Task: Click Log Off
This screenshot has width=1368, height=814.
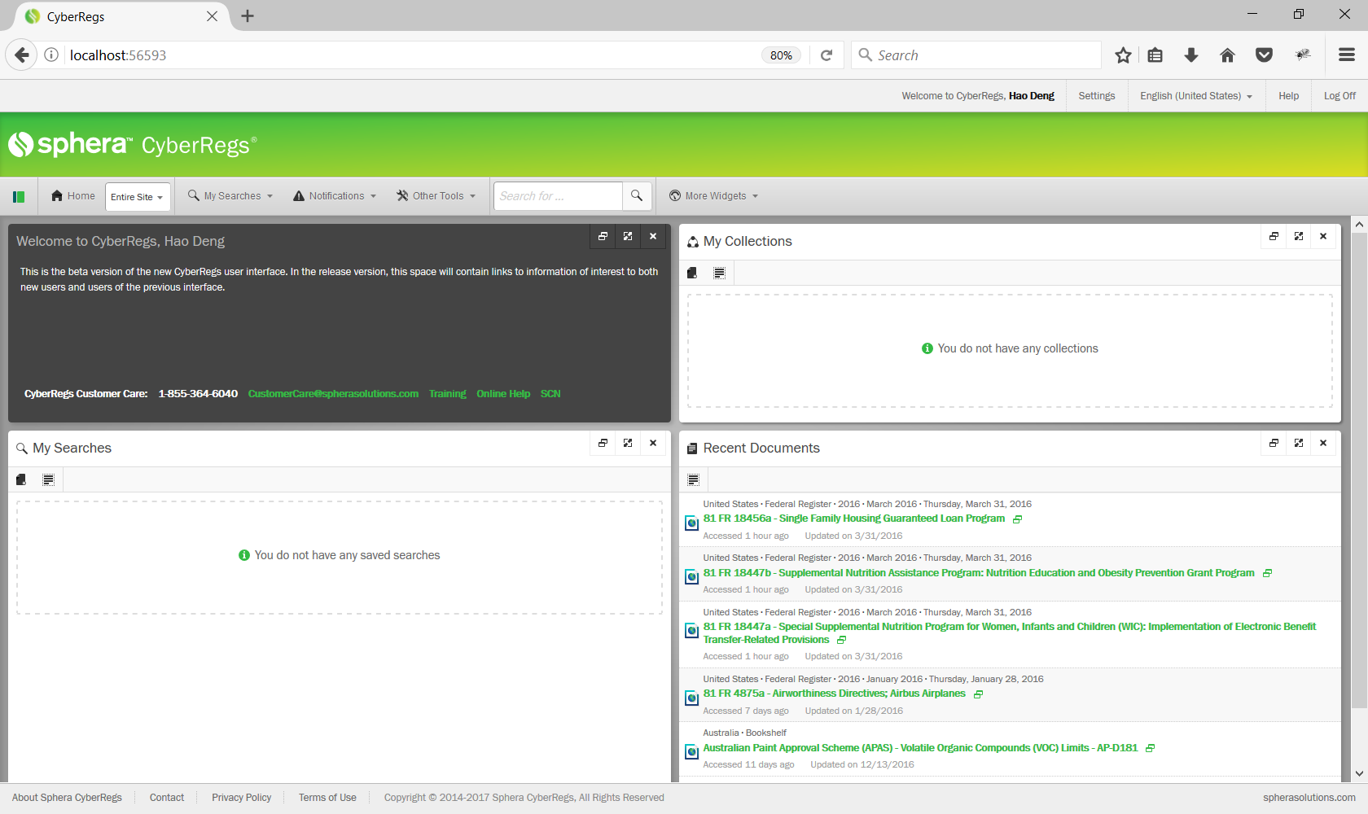Action: 1339,96
